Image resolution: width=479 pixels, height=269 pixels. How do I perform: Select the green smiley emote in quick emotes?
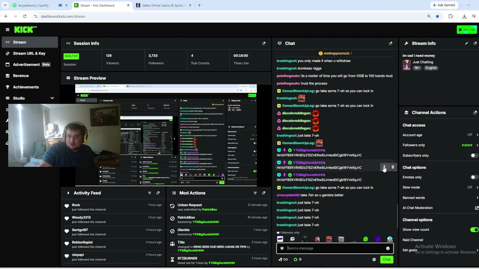366,239
